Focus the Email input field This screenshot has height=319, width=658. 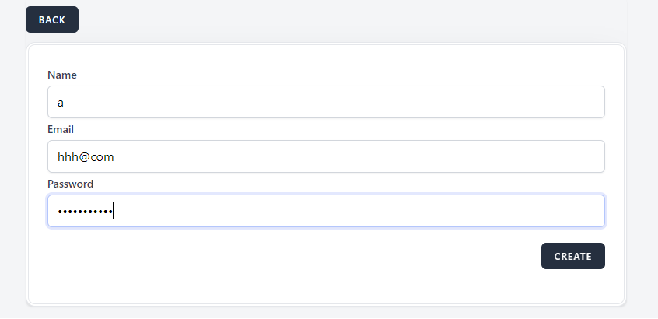pyautogui.click(x=326, y=156)
